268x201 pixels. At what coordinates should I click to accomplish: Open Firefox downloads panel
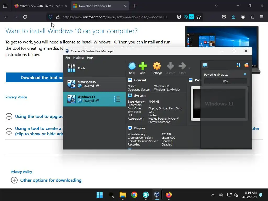point(233,17)
